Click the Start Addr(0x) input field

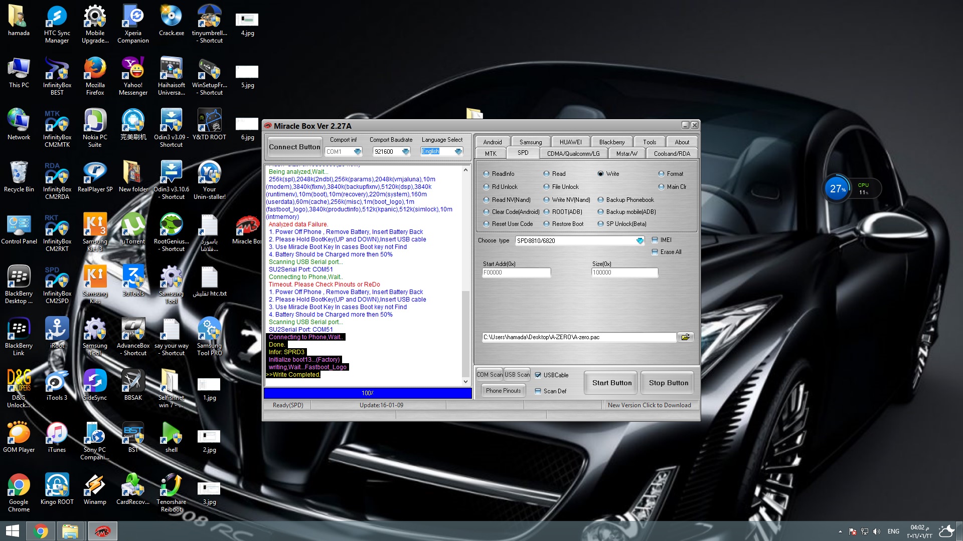click(x=516, y=273)
